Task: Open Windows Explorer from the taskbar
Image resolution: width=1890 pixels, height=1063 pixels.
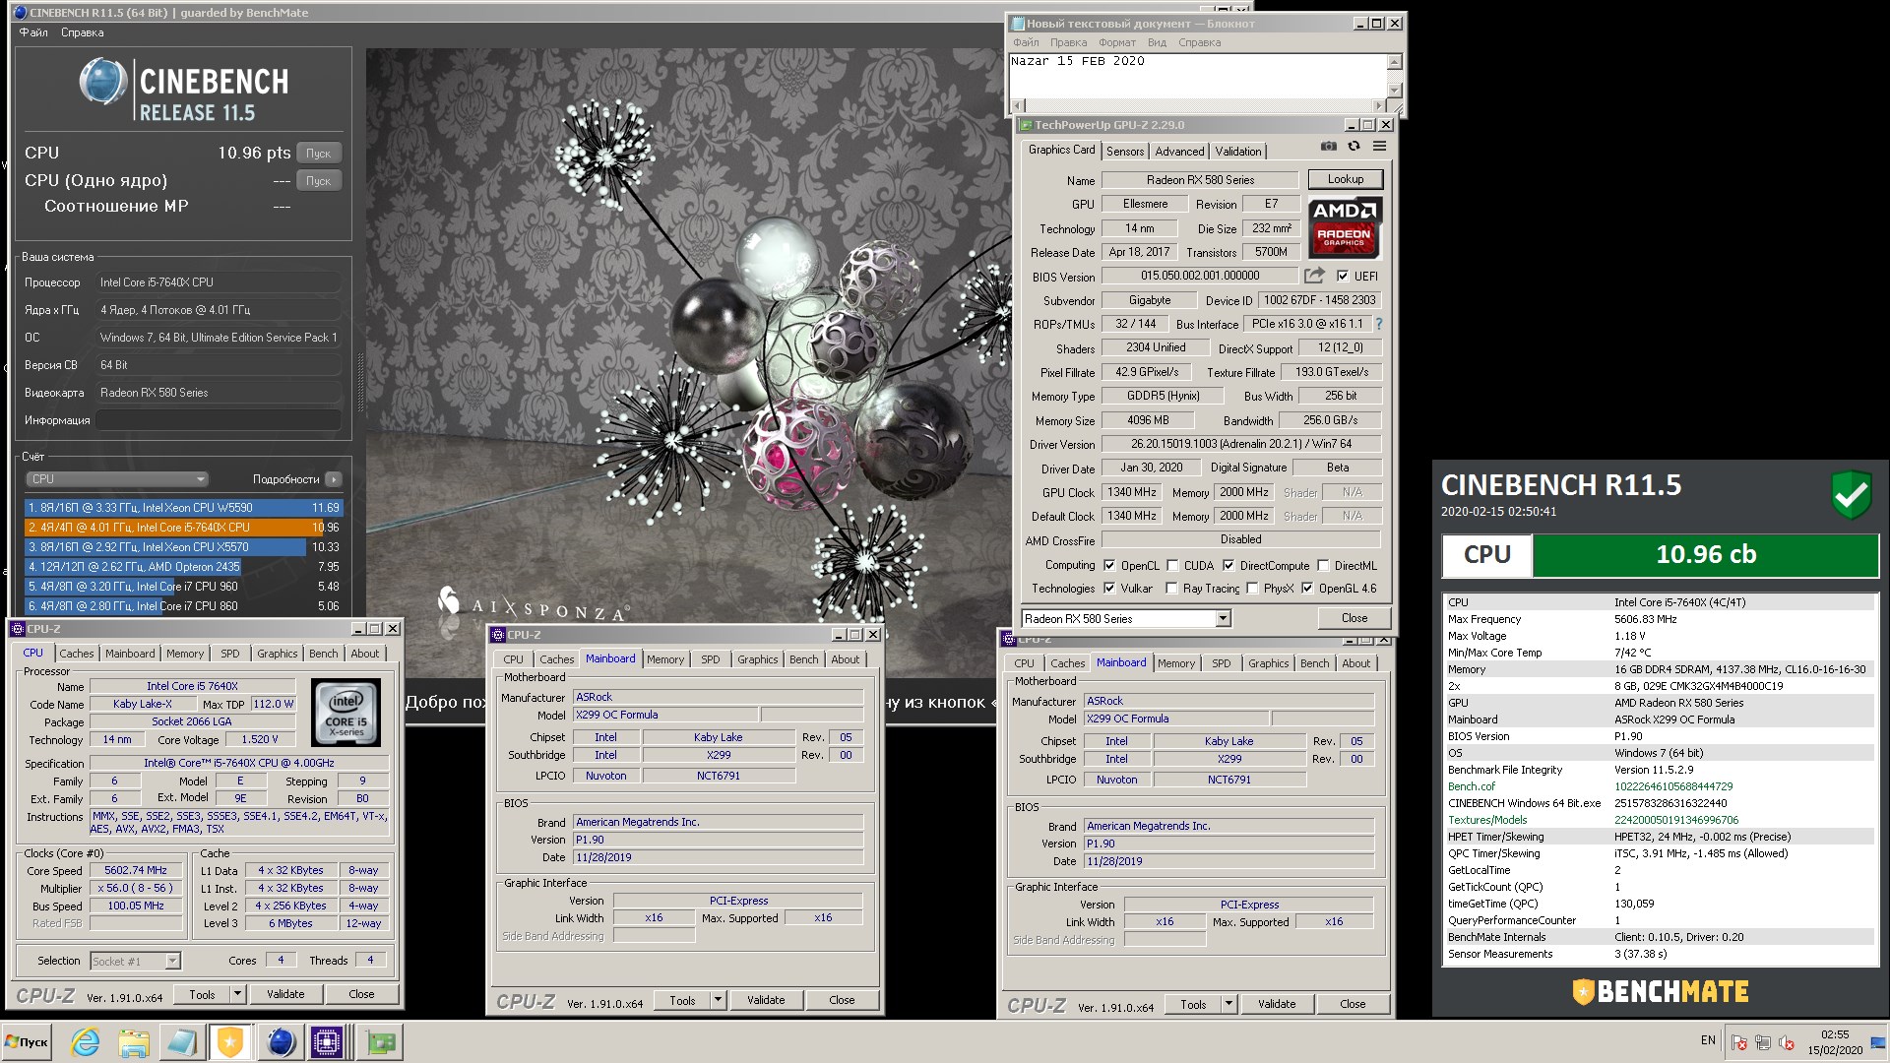Action: tap(134, 1041)
